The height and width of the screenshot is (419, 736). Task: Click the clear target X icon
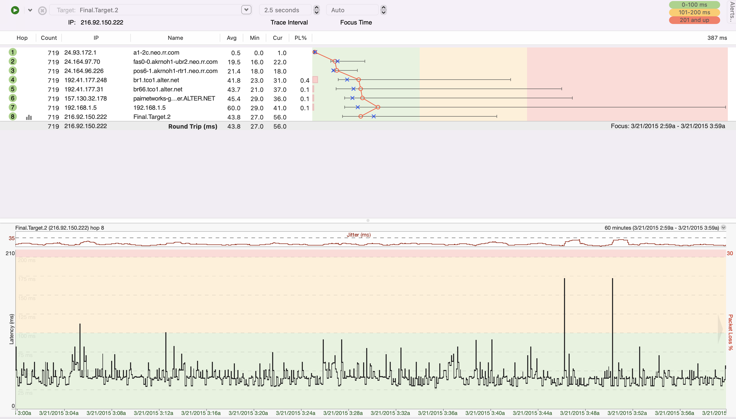click(42, 10)
